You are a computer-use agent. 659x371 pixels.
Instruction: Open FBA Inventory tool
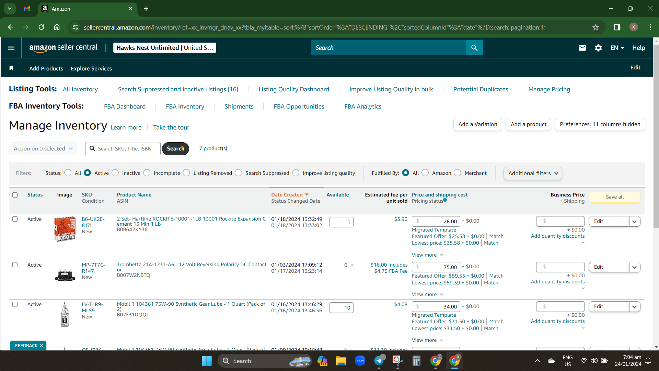coord(185,106)
